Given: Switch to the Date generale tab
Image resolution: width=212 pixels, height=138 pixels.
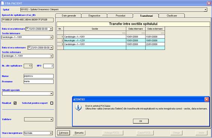Looking at the screenshot, I should (69, 16).
